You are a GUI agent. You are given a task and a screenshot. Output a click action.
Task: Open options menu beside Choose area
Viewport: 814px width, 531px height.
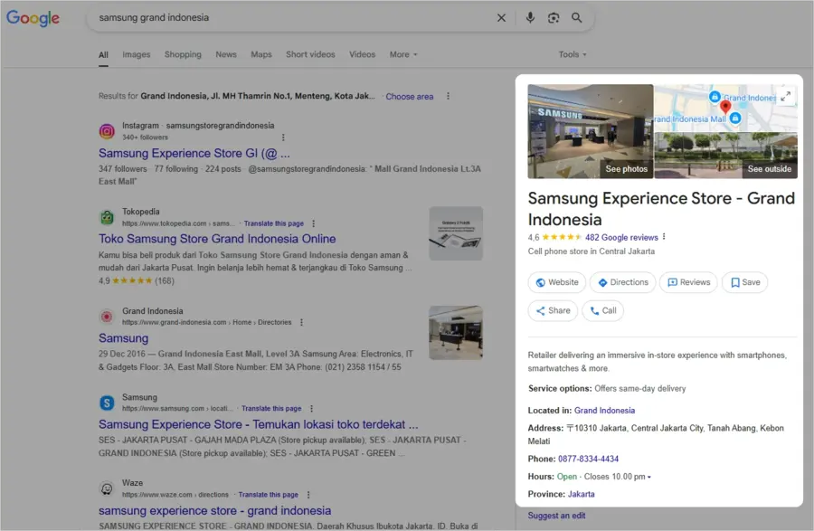click(x=448, y=96)
